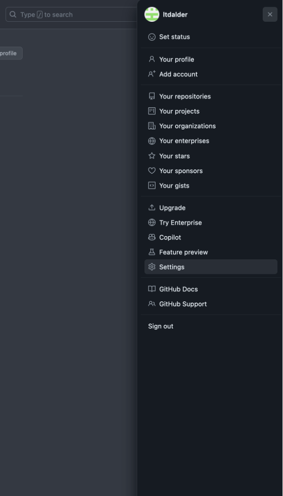Click the smiley face icon next to Set status
Image resolution: width=283 pixels, height=496 pixels.
(x=151, y=37)
